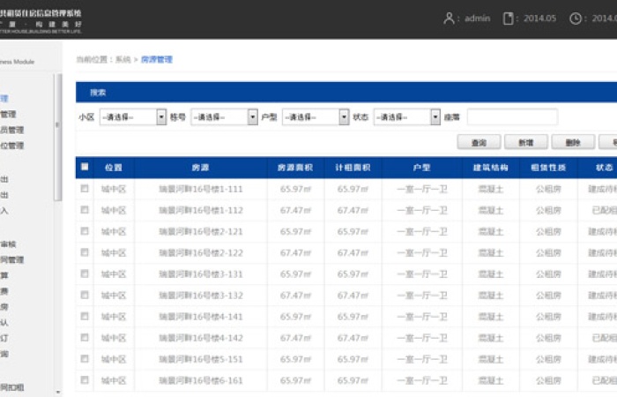The height and width of the screenshot is (397, 617).
Task: Open the 栋号 dropdown
Action: tap(224, 117)
